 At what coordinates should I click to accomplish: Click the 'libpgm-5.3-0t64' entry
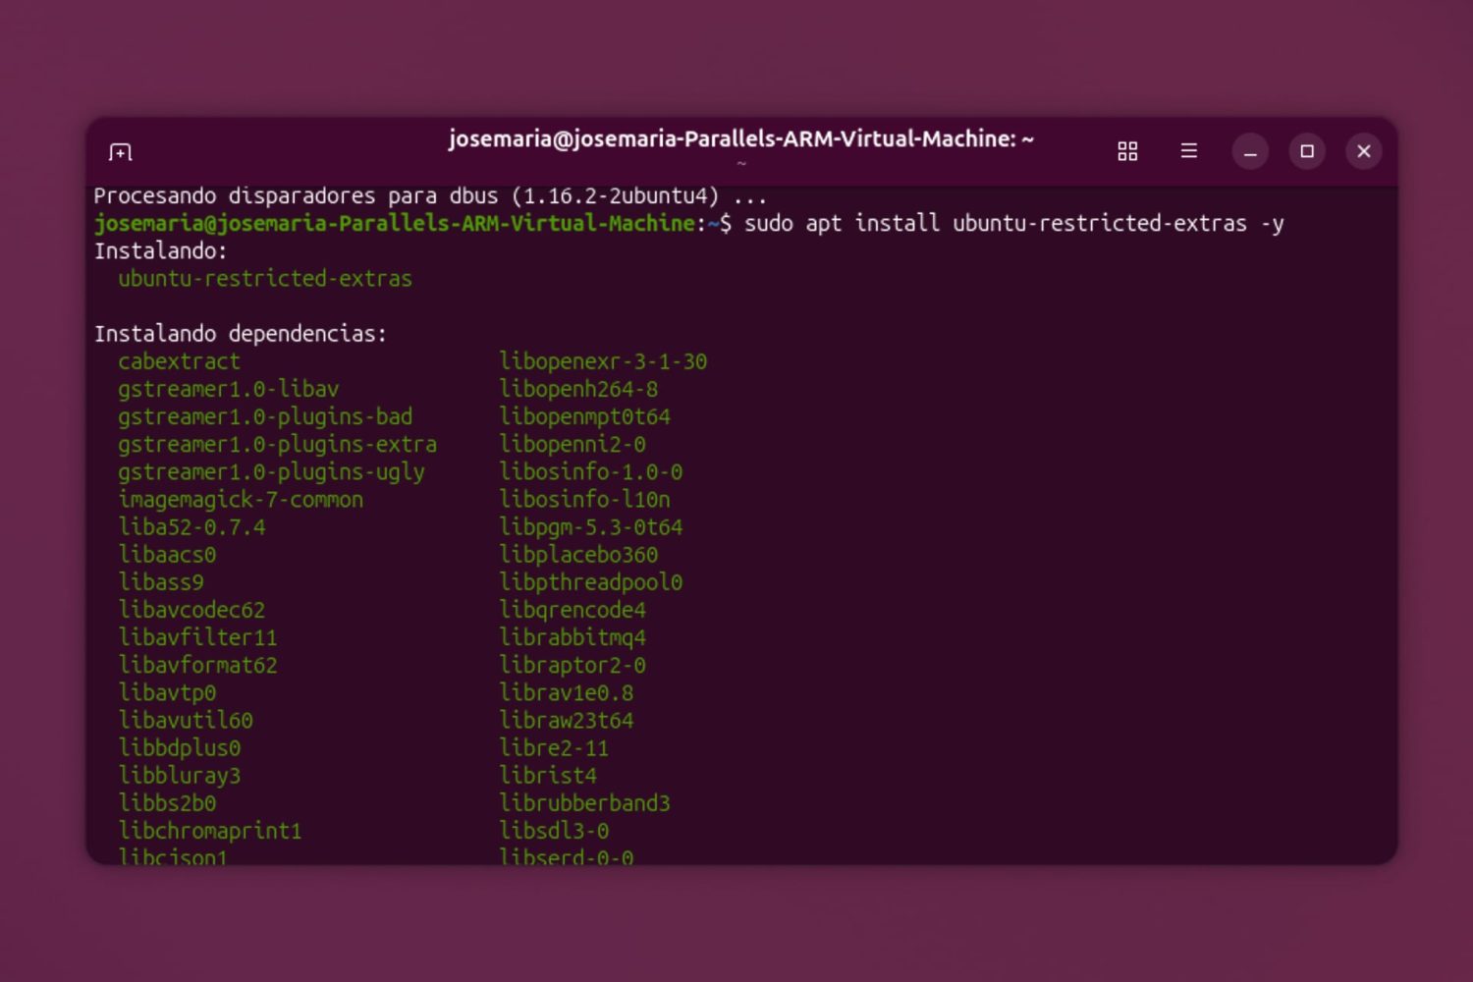click(x=590, y=527)
